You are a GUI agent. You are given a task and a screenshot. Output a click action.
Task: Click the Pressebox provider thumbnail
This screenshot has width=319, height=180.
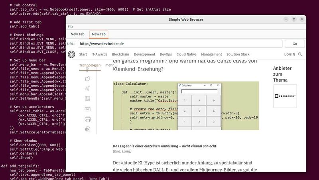click(285, 96)
